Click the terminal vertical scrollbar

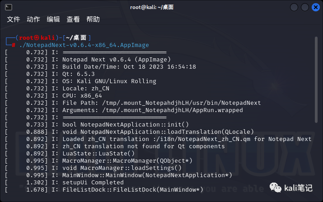[316, 80]
